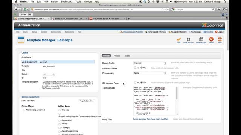Open Firefox Tools menu

coord(78,1)
